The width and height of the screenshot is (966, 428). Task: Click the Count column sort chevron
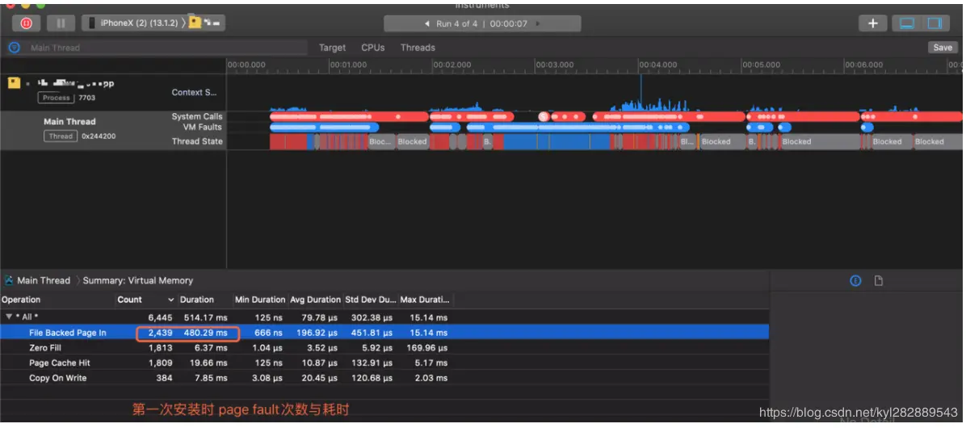[x=170, y=300]
